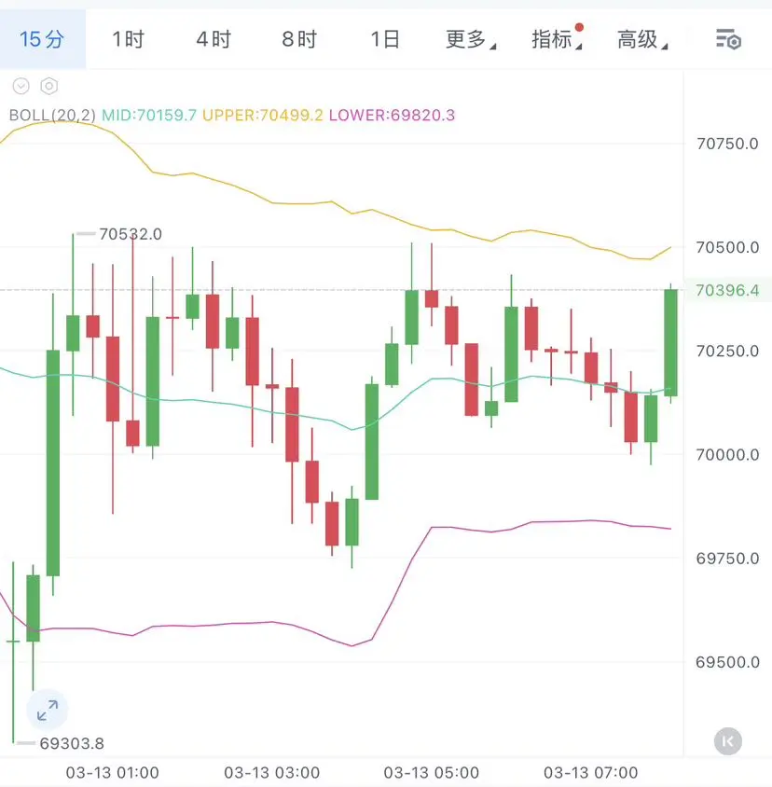Open BOLL indicator settings hexagon icon

point(49,87)
